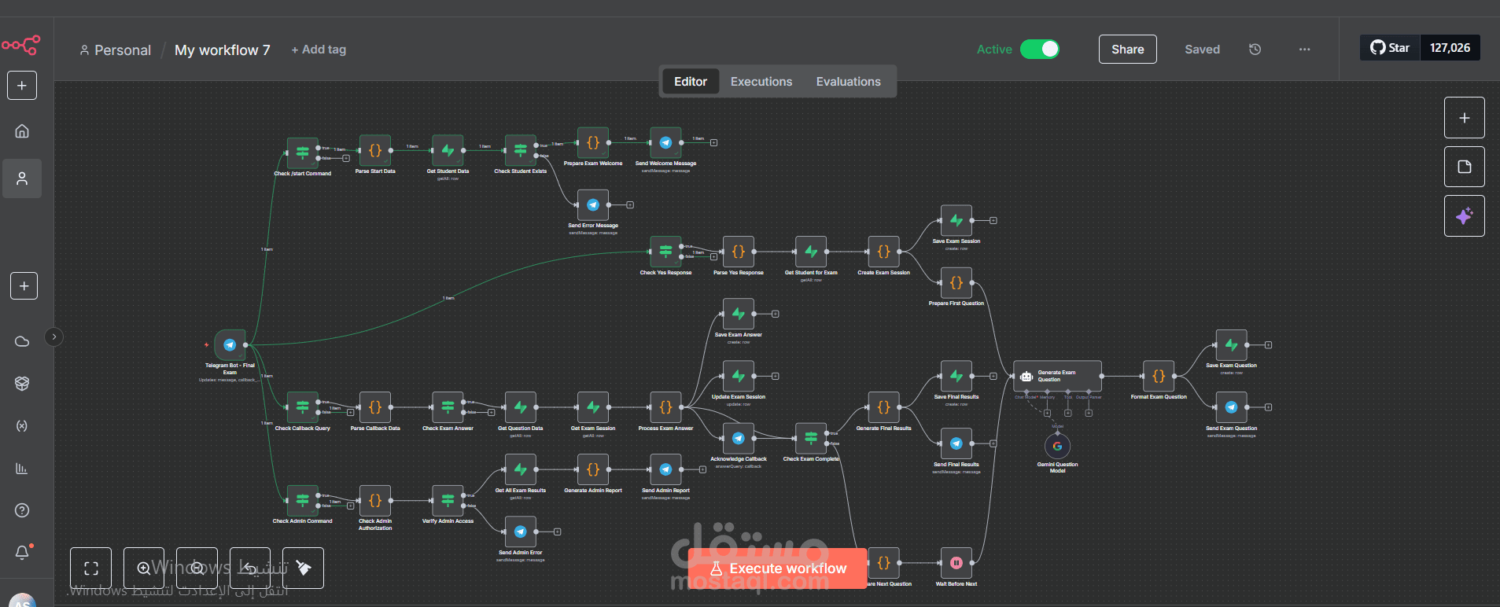
Task: Click the create-new plus button under the logo
Action: tap(22, 85)
